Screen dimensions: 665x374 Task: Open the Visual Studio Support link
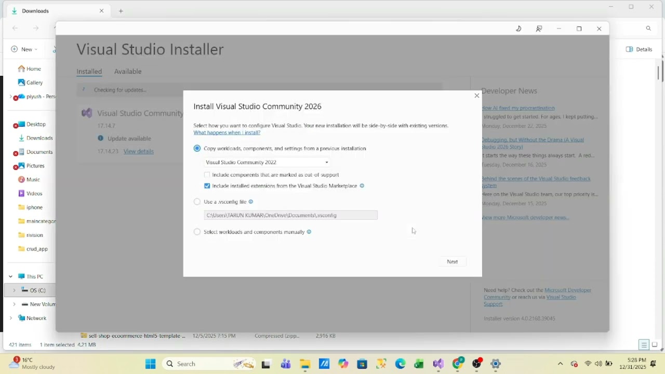[530, 300]
